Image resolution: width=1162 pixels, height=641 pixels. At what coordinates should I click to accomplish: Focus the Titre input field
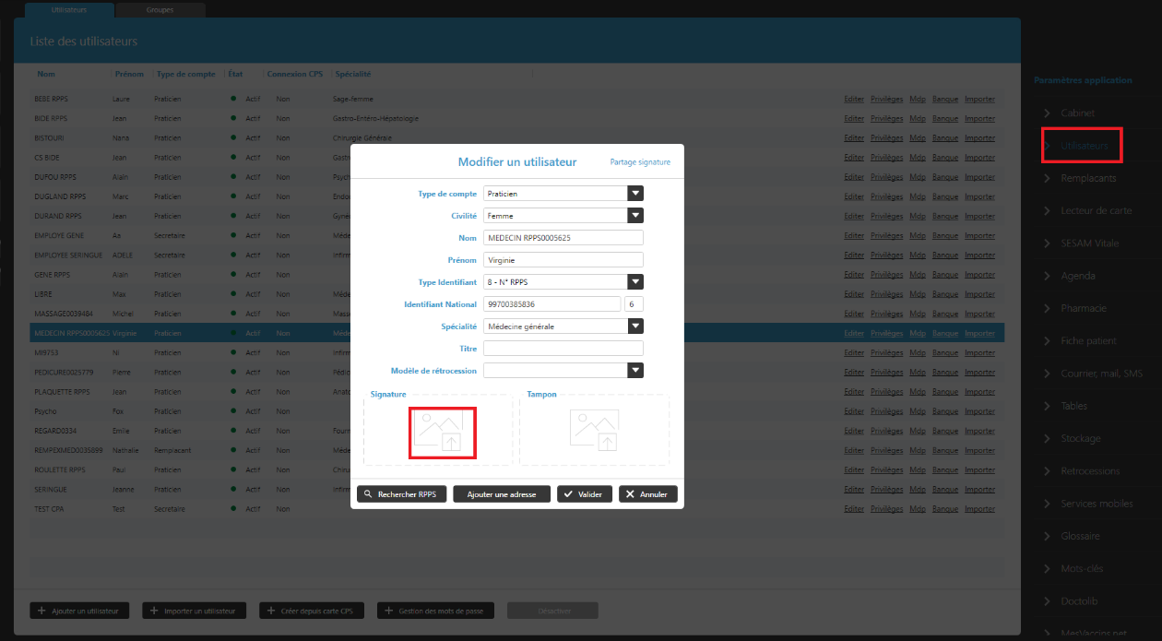click(x=563, y=349)
